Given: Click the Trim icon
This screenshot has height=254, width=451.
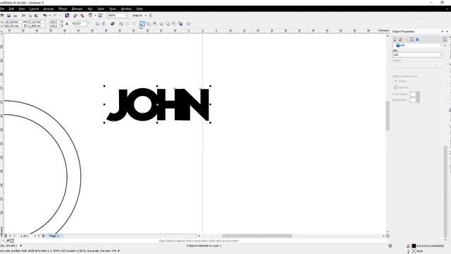Looking at the screenshot, I should (149, 24).
